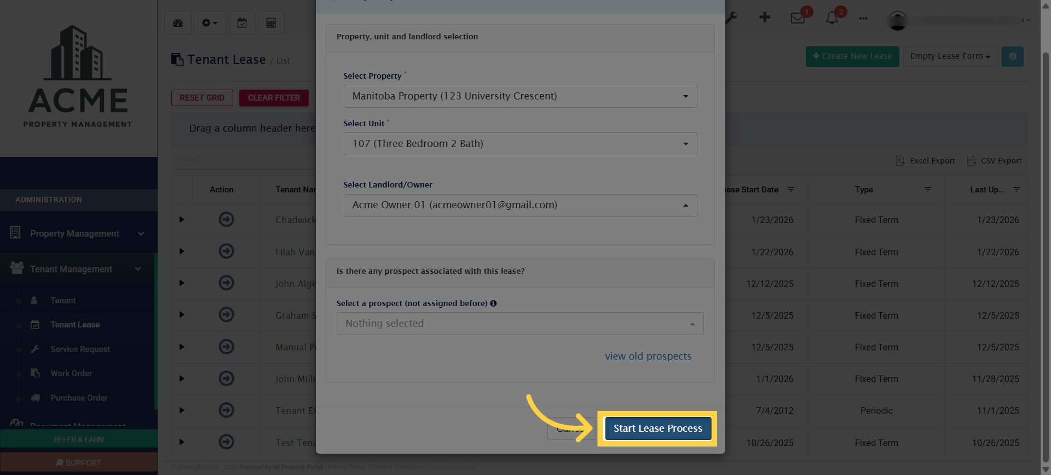Click the Start Lease Process button

(657, 429)
